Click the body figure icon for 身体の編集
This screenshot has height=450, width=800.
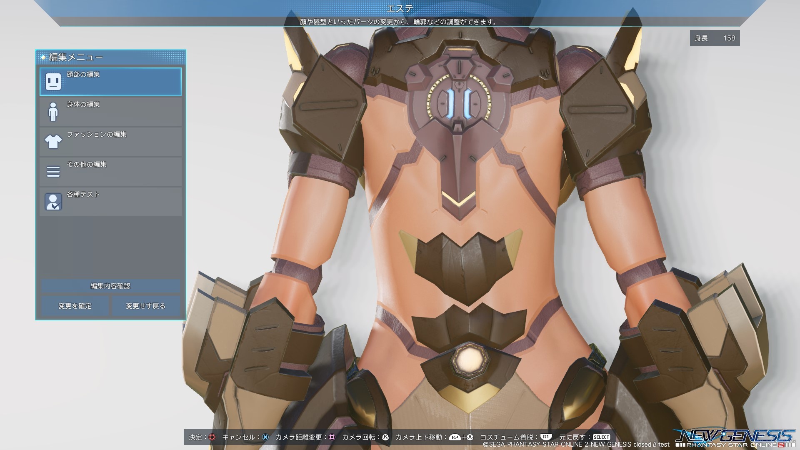(53, 112)
